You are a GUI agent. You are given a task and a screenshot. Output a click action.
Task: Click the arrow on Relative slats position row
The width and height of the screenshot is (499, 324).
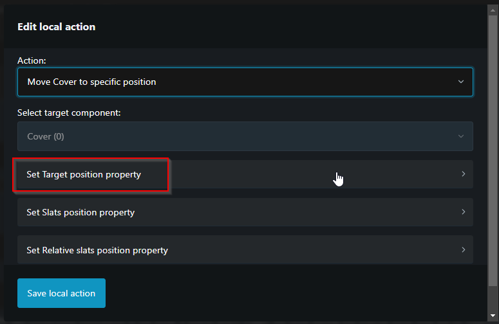463,250
